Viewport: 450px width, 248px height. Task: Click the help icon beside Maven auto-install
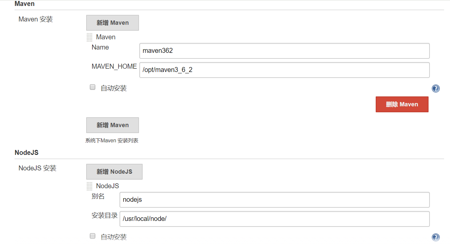[435, 89]
